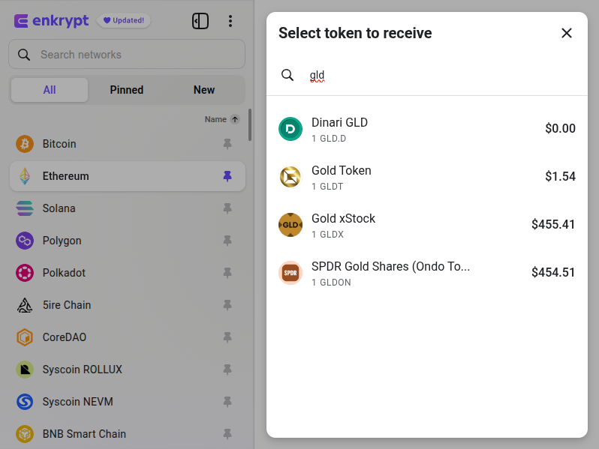Switch to the New tab
599x449 pixels.
click(204, 90)
